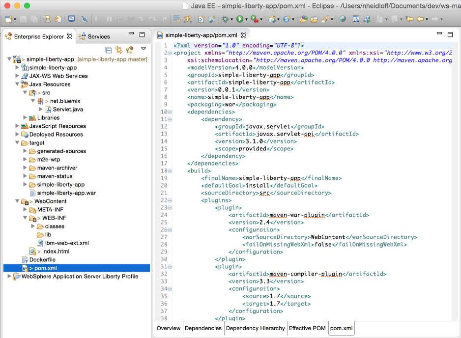Navigate Back with the yellow left arrow
This screenshot has width=461, height=338.
[420, 19]
